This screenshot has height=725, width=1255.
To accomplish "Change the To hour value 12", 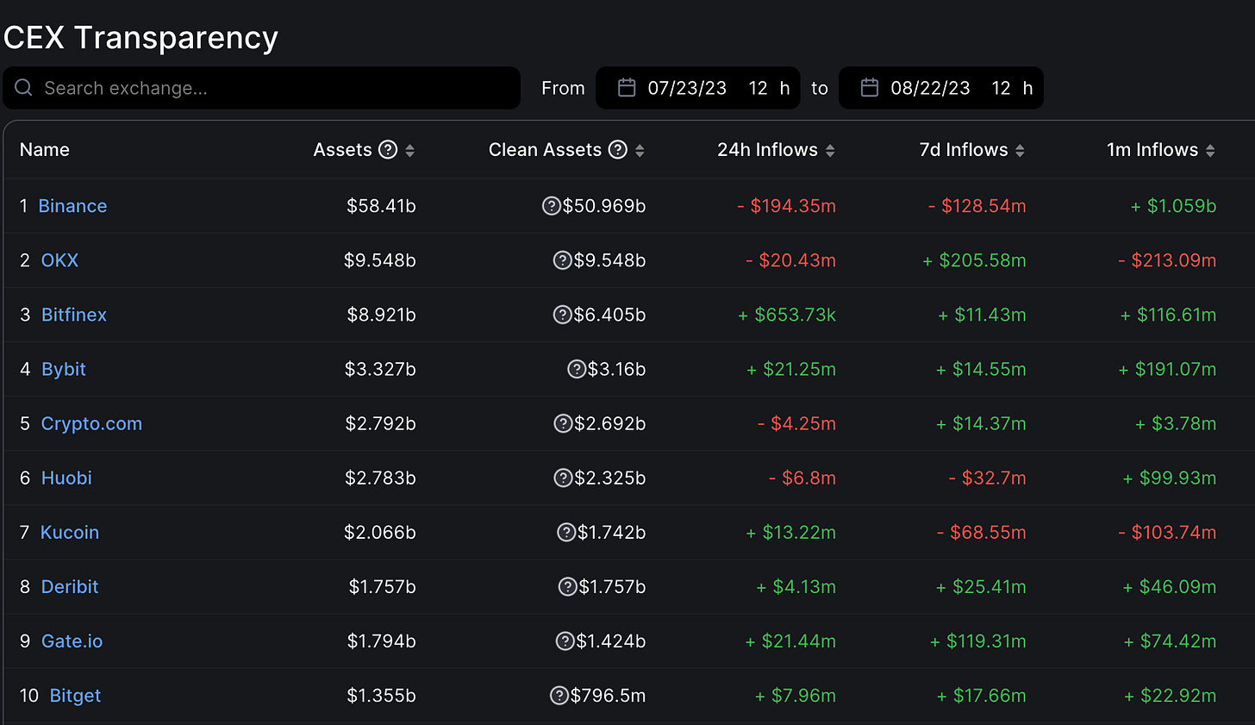I will (x=1001, y=88).
